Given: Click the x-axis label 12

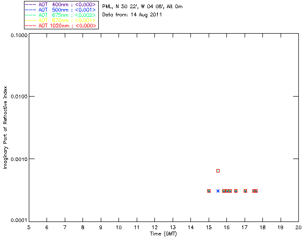Looking at the screenshot, I should coord(154,227).
